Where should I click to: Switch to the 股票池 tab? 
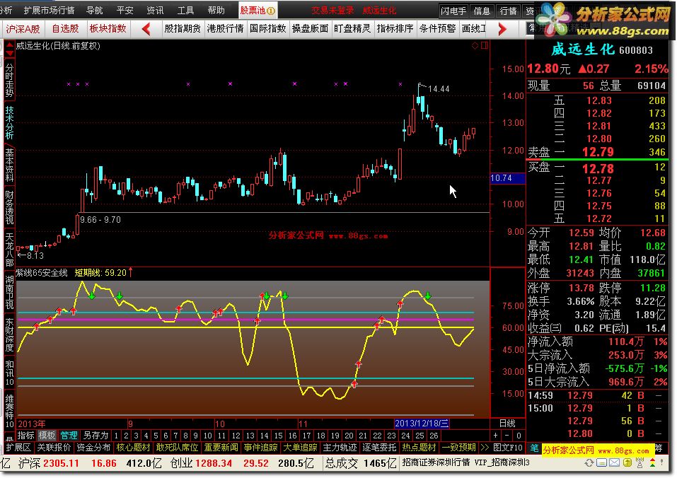point(258,11)
